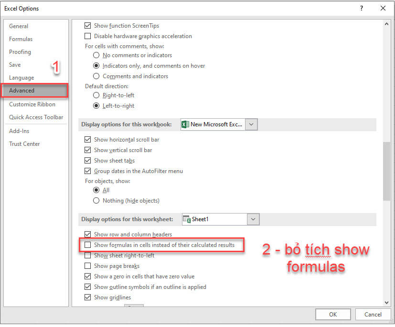
Task: Select Indicators only, and comments on hover
Action: (x=96, y=66)
